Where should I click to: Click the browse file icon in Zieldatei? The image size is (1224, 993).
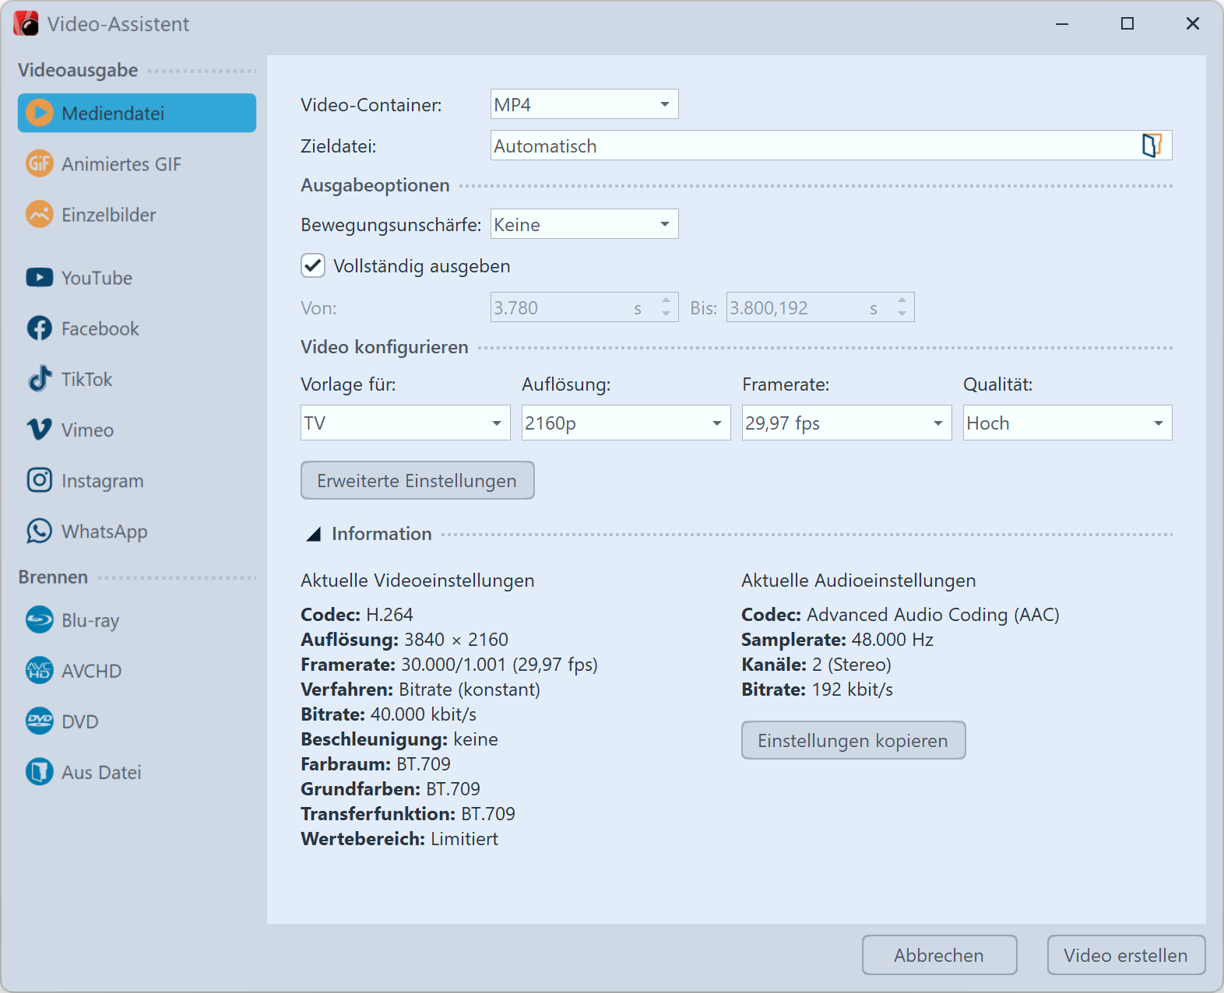click(x=1151, y=146)
